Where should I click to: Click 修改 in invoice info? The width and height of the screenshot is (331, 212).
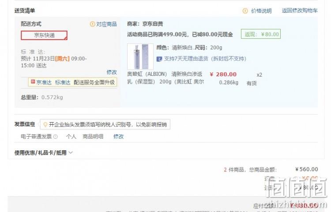coord(118,137)
